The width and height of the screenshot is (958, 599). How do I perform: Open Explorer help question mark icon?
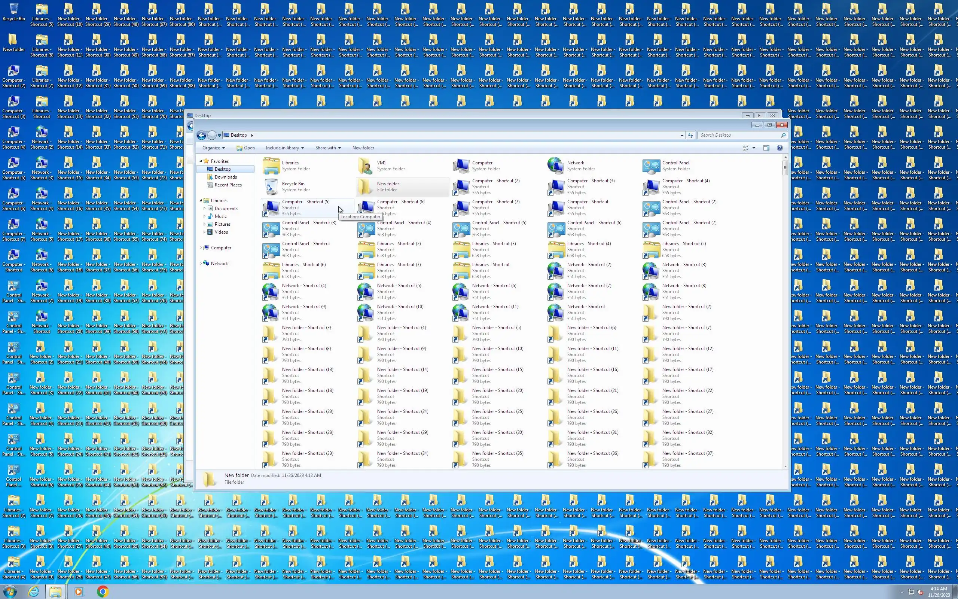coord(779,148)
